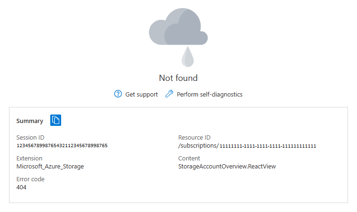
Task: Click the question mark support icon
Action: pyautogui.click(x=118, y=94)
